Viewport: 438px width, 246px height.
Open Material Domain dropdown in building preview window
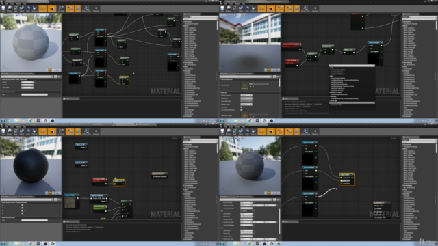[x=246, y=96]
